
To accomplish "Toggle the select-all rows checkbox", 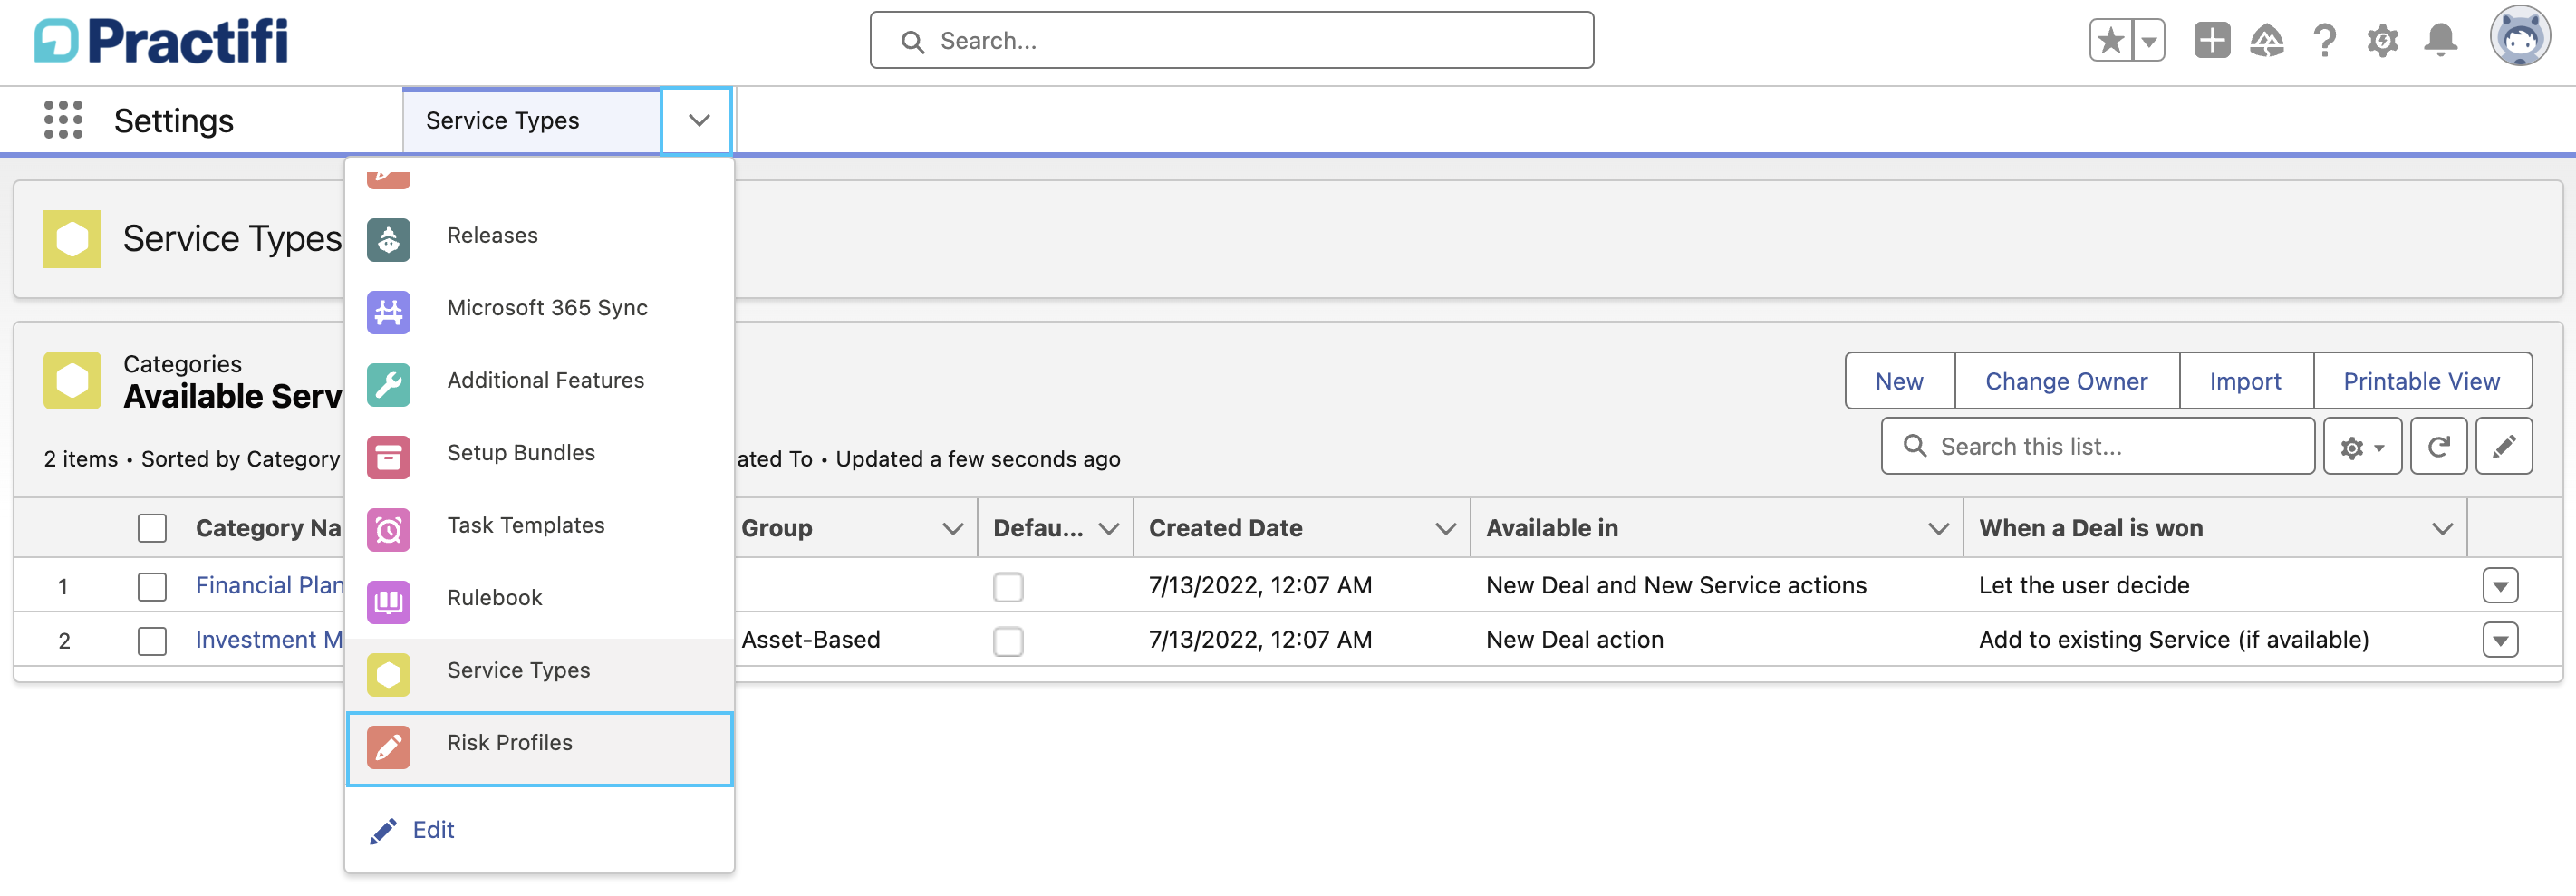I will tap(152, 528).
